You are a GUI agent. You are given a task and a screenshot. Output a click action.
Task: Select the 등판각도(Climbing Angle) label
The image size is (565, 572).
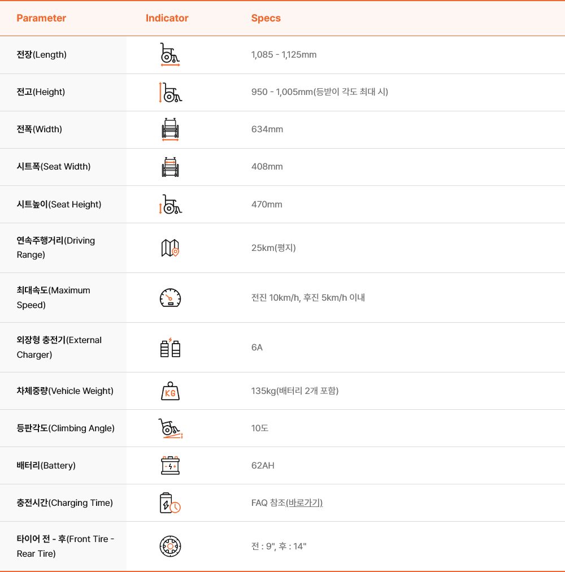[66, 428]
